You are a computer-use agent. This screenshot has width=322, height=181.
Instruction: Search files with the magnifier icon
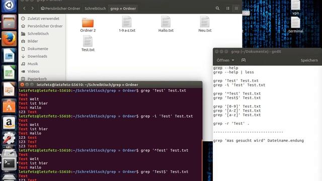tap(217, 9)
